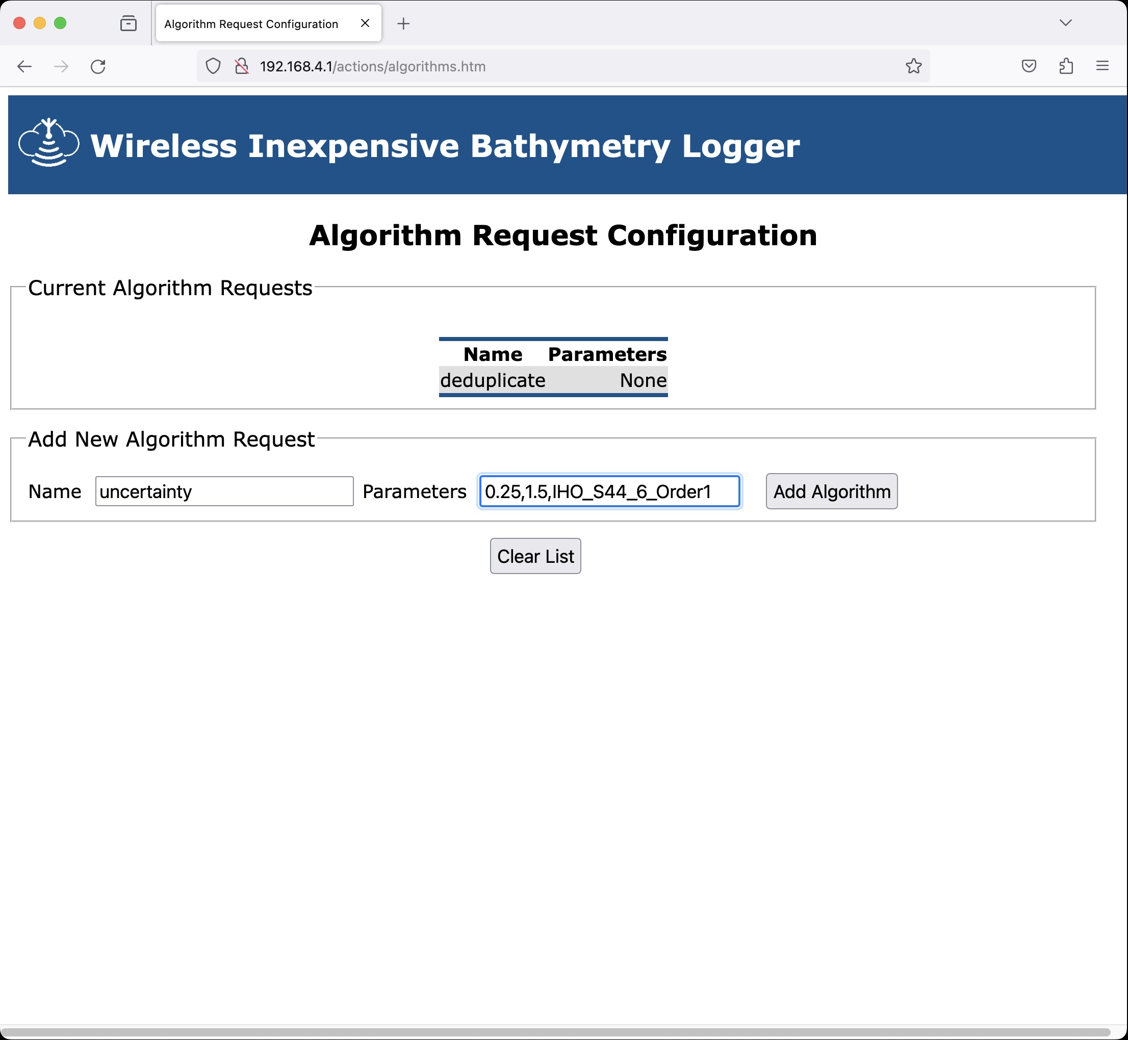
Task: Go back using the browser back arrow
Action: point(24,66)
